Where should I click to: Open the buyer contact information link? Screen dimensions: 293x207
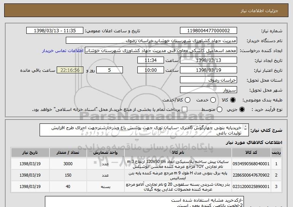click(x=63, y=51)
